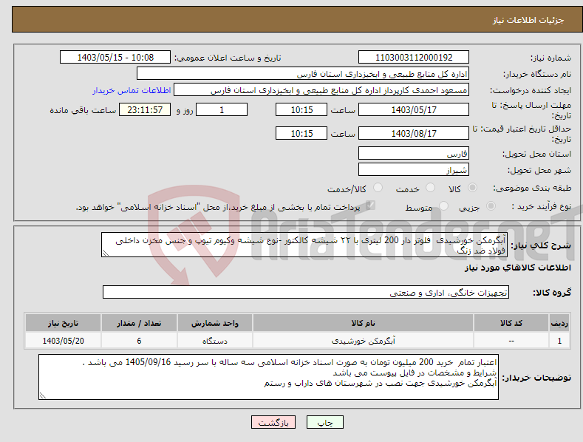The image size is (583, 442).
Task: Click the نام کالا column header
Action: [363, 323]
